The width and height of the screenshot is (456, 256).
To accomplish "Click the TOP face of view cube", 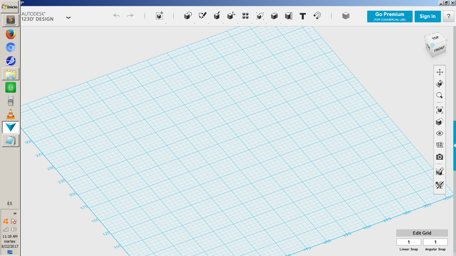I will coord(435,38).
